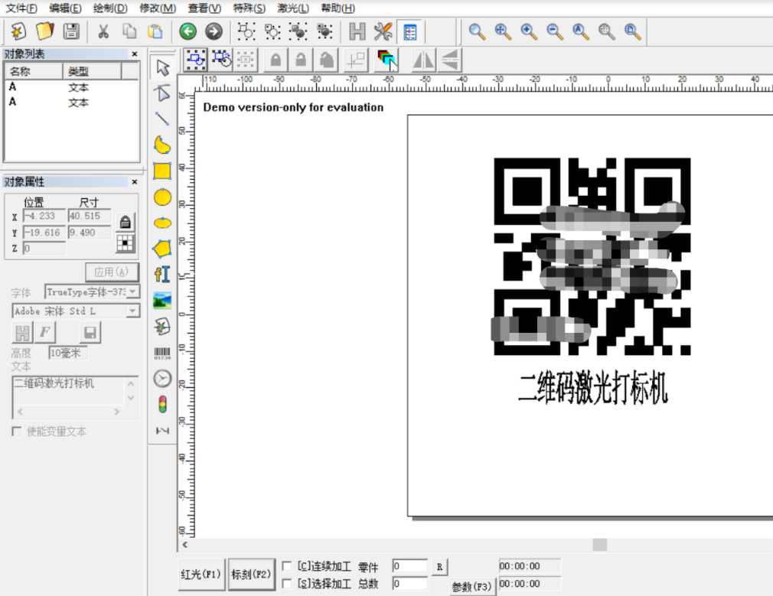Redo with the gray right arrow
The width and height of the screenshot is (773, 596).
pos(214,31)
